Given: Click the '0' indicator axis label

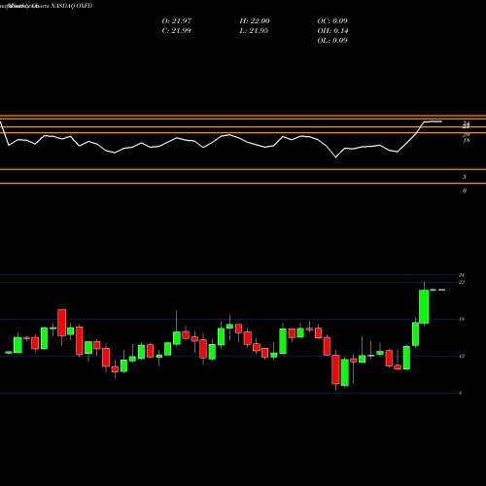Looking at the screenshot, I should tap(465, 191).
